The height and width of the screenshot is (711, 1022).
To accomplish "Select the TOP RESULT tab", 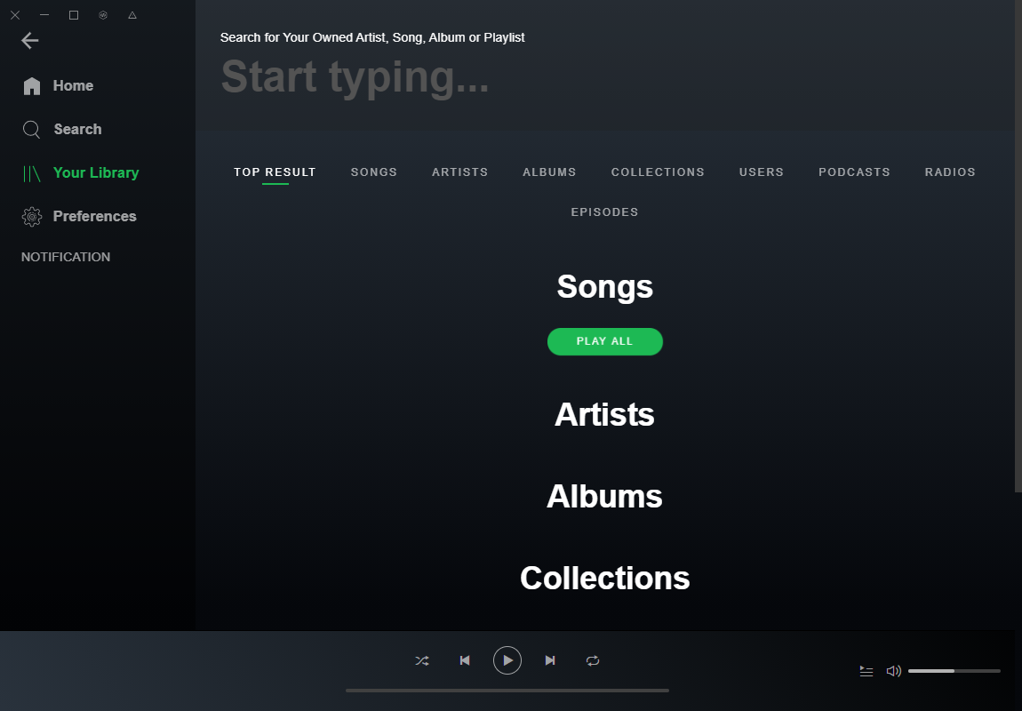I will pyautogui.click(x=275, y=172).
